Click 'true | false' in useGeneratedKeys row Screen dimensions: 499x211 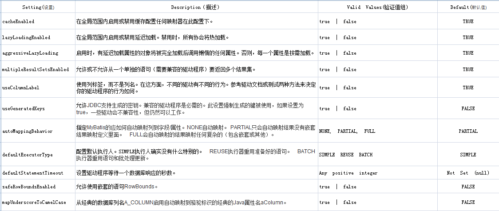[x=338, y=108]
